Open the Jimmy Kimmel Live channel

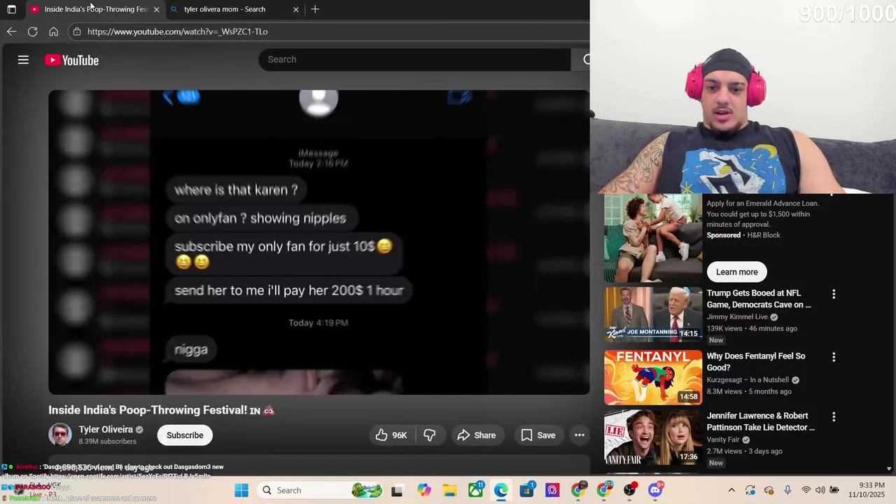pos(737,317)
